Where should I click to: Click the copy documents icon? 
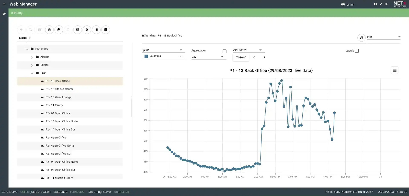(x=59, y=30)
